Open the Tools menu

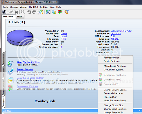5,7
